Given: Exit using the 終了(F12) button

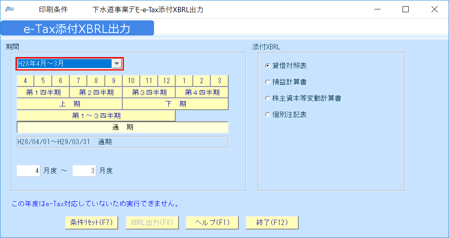Looking at the screenshot, I should point(272,223).
